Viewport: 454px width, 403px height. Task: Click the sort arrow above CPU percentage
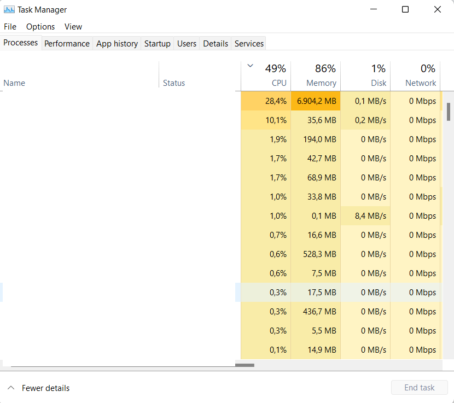point(250,66)
